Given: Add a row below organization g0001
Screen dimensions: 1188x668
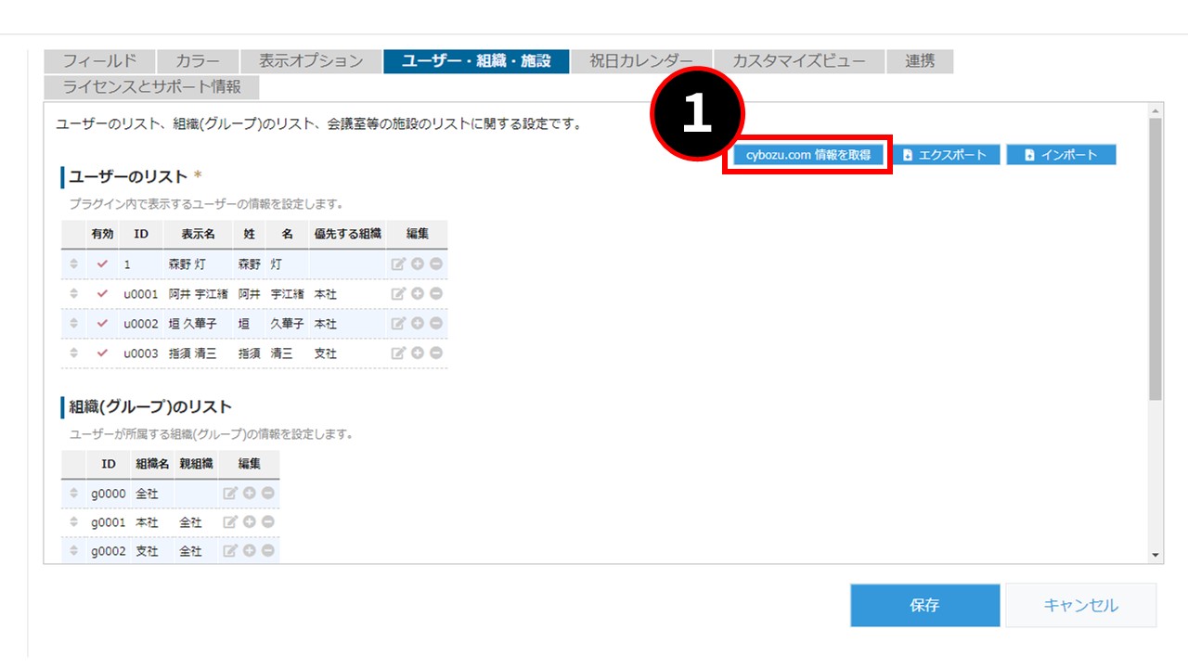Looking at the screenshot, I should (250, 522).
